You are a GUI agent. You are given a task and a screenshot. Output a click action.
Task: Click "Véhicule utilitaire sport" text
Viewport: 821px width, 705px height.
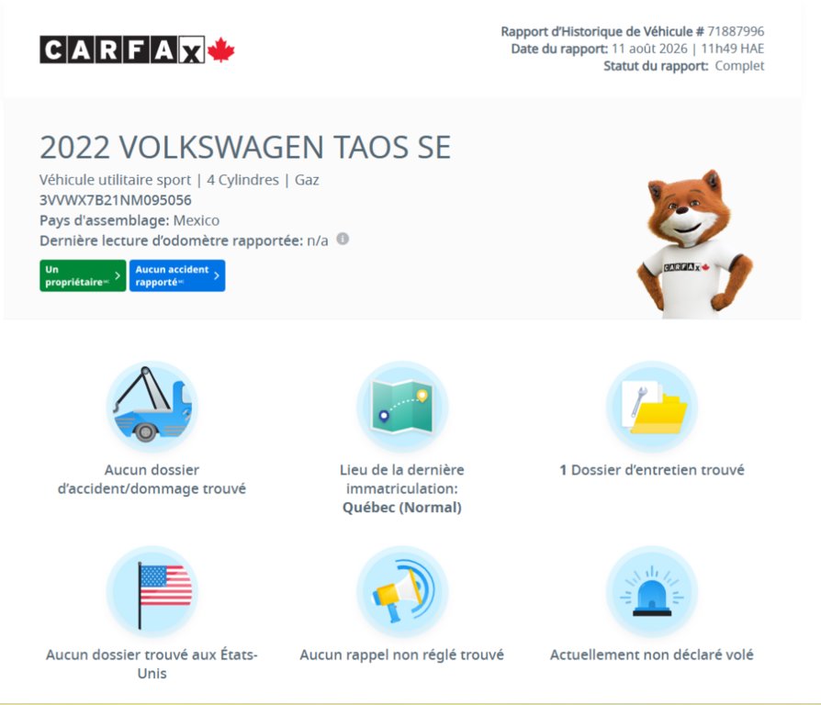[x=115, y=180]
